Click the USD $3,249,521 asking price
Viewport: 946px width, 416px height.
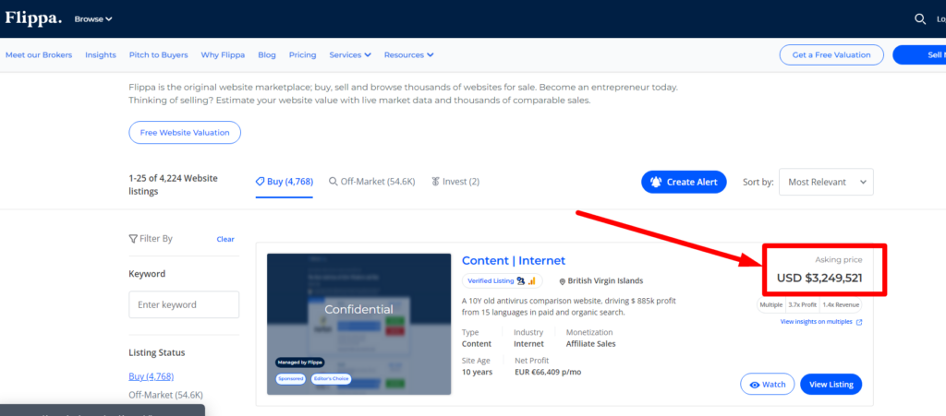click(819, 279)
